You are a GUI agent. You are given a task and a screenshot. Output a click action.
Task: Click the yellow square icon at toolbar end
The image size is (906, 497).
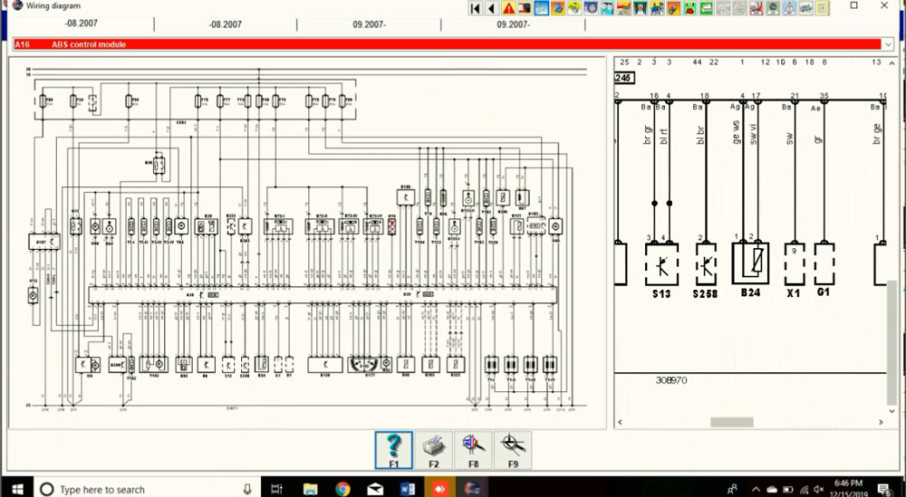coord(823,8)
